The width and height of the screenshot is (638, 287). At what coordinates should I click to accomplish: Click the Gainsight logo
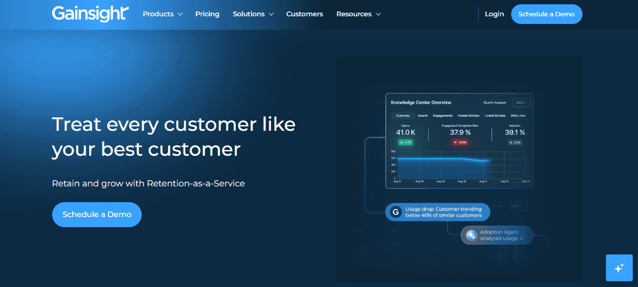(90, 14)
